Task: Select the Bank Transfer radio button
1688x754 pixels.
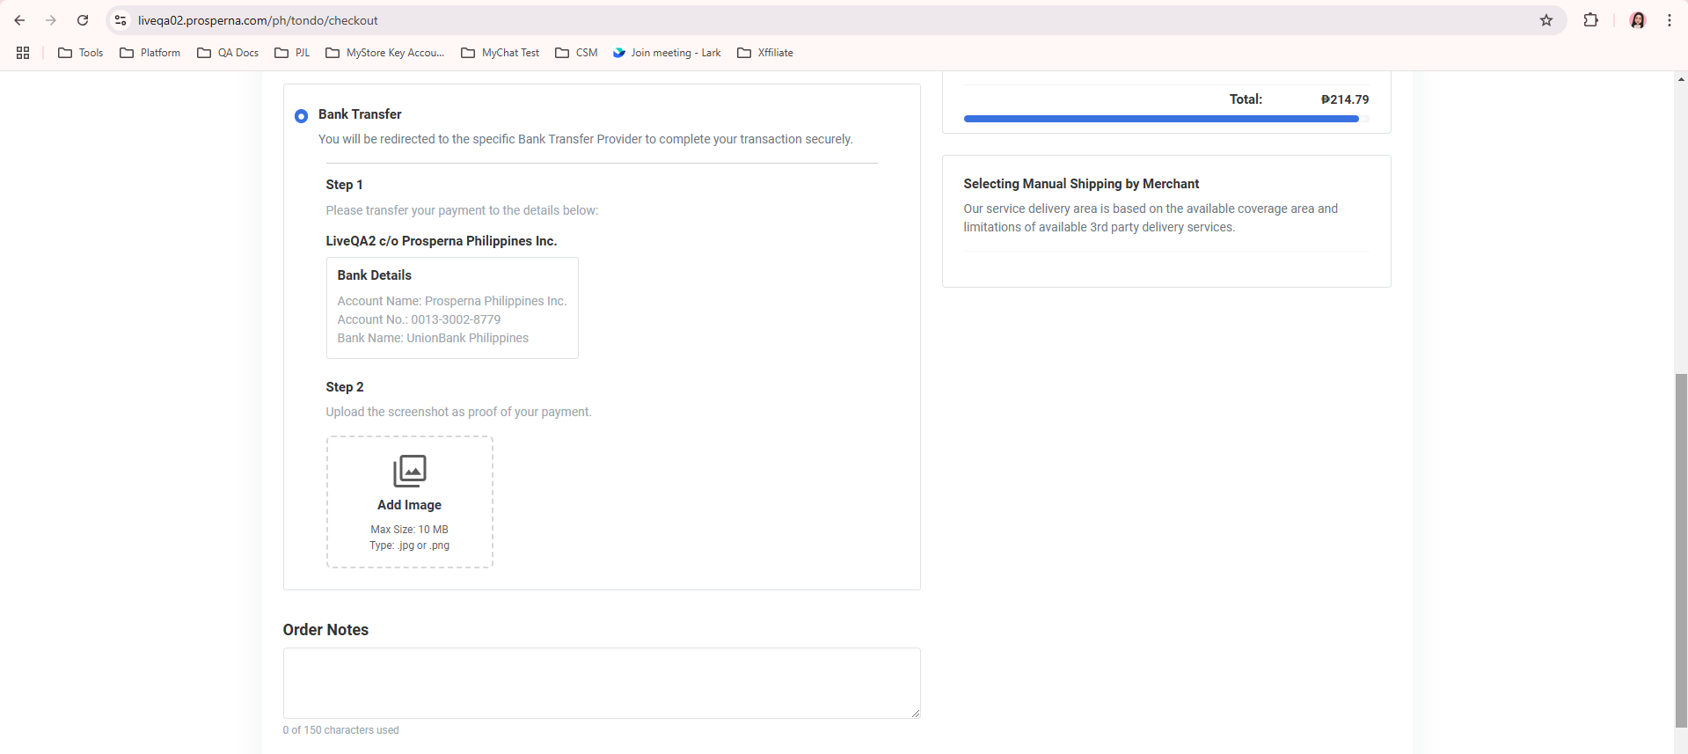Action: point(301,116)
